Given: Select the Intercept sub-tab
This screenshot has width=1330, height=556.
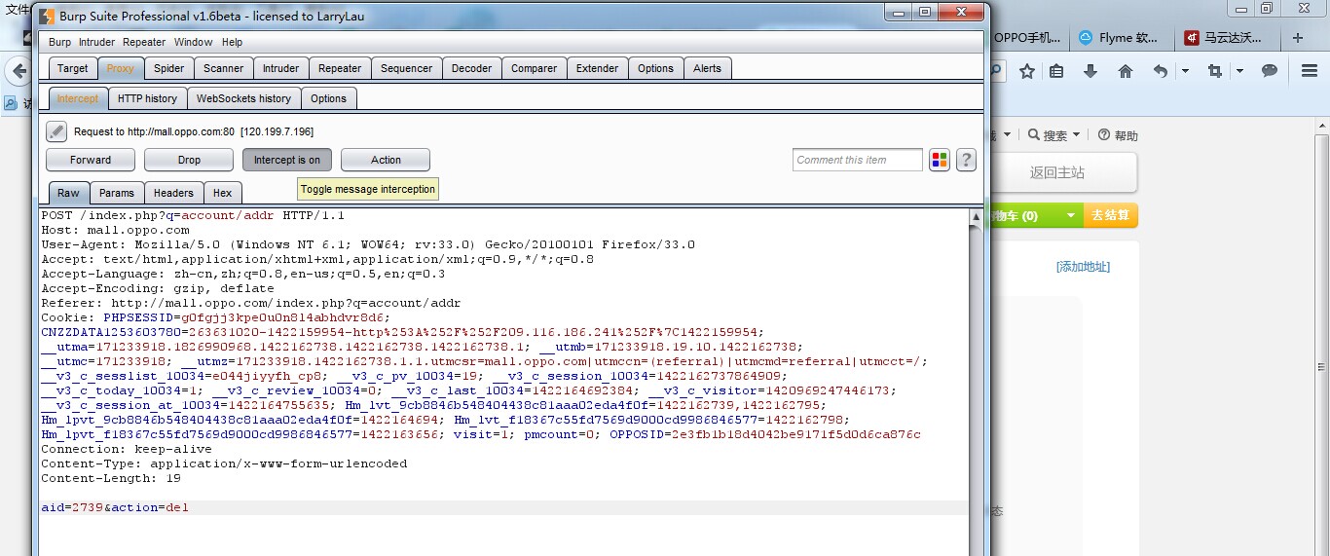Looking at the screenshot, I should pos(78,98).
